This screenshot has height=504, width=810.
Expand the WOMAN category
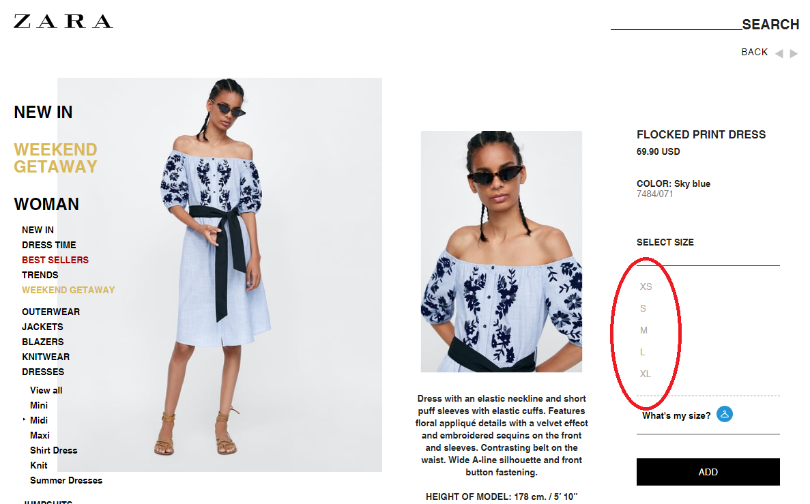(x=46, y=204)
